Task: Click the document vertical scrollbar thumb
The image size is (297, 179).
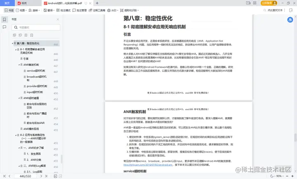Action: point(295,137)
